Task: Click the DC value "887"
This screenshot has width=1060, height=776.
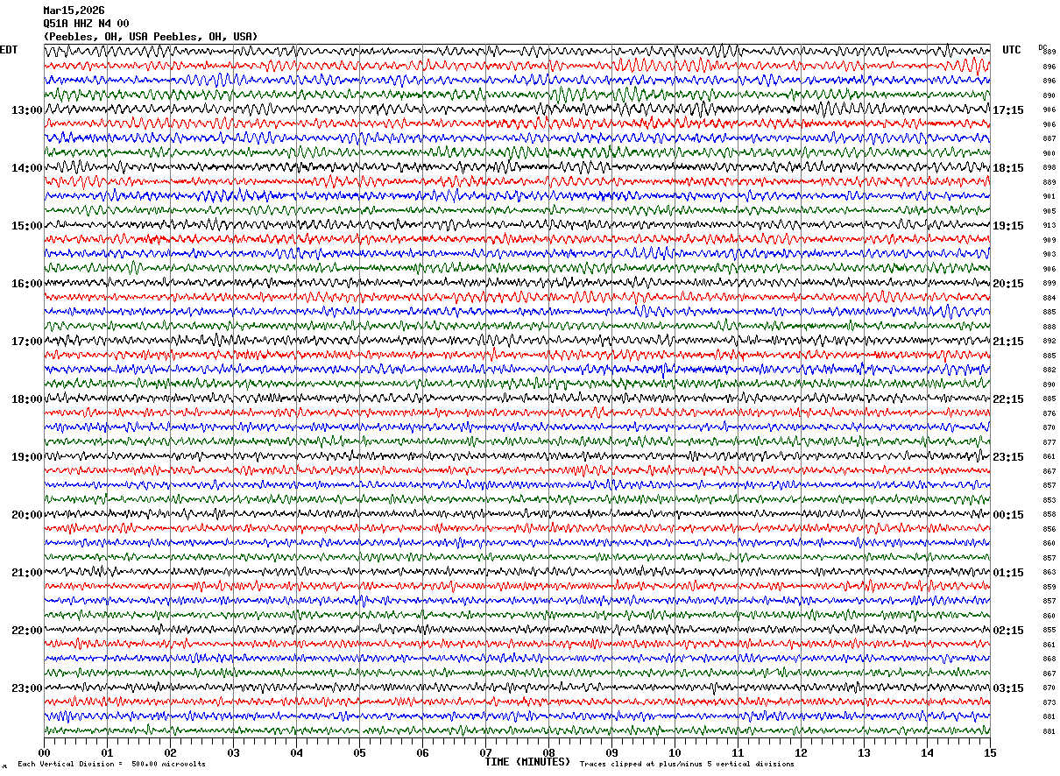Action: 1049,139
